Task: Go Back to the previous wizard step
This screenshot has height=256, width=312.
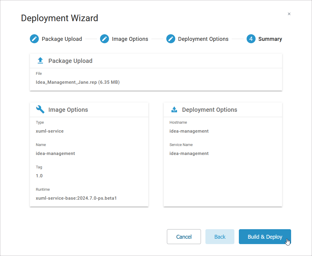Action: click(x=220, y=237)
